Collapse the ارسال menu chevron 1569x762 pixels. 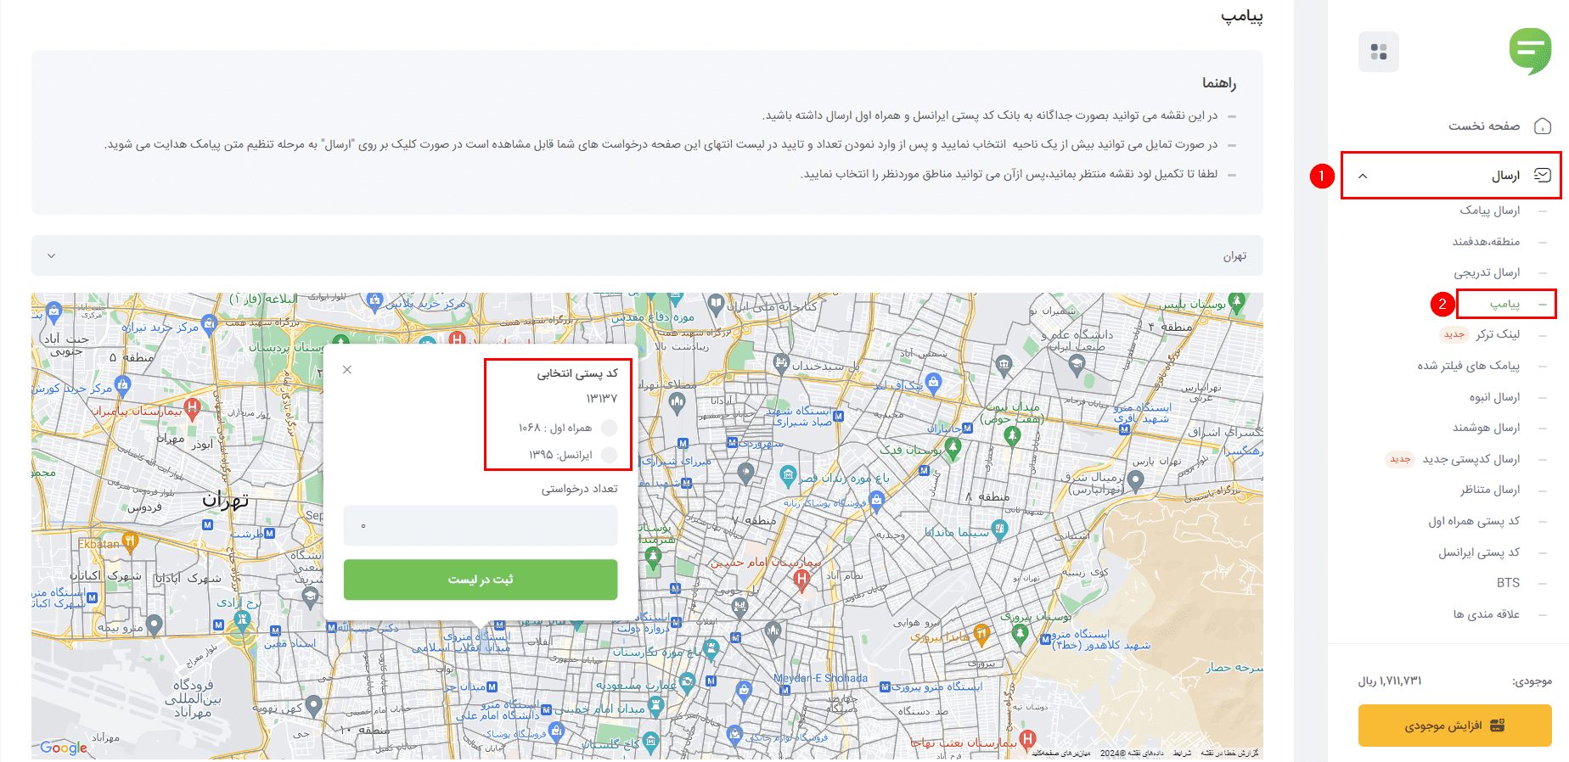tap(1363, 176)
